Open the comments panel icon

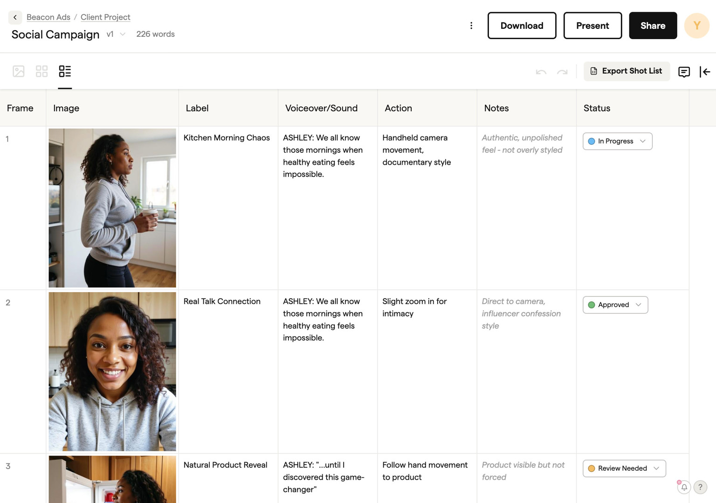[x=684, y=72]
